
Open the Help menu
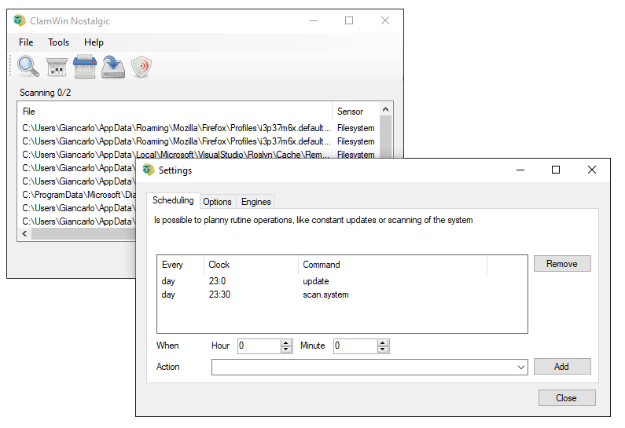coord(94,42)
